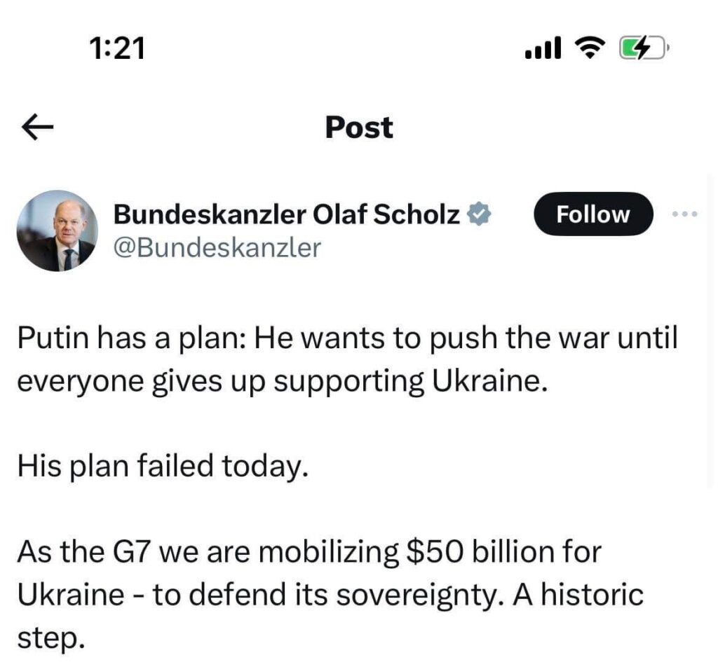Tap the word 'mobilizing' in the post

pos(328,552)
